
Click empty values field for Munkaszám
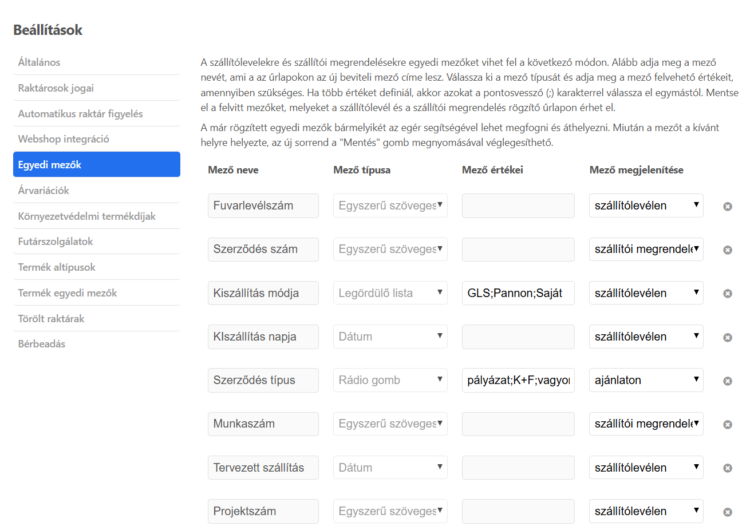pyautogui.click(x=518, y=424)
